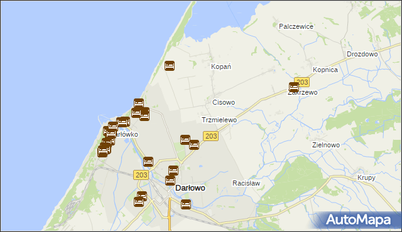Click the 203 road sign near Zakrzewo
Viewport: 402px width, 232px height.
coord(303,82)
